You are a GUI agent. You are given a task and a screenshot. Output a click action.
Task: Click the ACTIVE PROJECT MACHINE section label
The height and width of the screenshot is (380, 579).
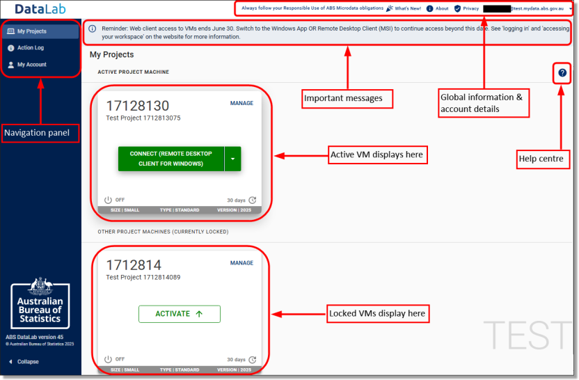tap(134, 72)
